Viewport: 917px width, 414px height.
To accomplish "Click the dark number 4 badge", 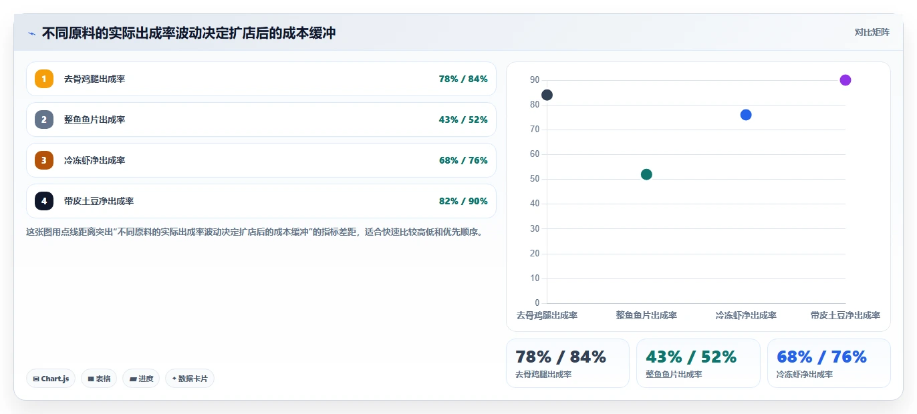I will [x=44, y=201].
